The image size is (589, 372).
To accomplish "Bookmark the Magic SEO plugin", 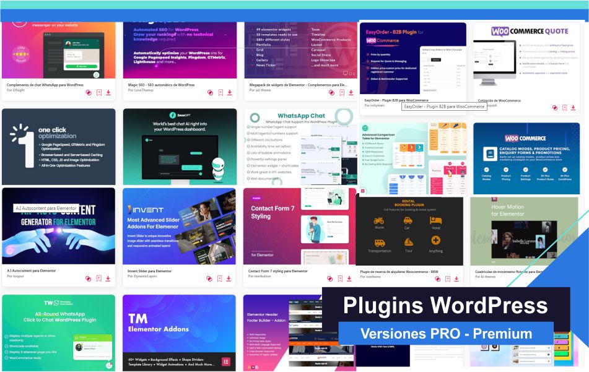I will point(220,92).
